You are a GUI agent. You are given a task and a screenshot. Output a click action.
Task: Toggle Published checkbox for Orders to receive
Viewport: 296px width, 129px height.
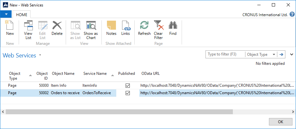pyautogui.click(x=128, y=93)
